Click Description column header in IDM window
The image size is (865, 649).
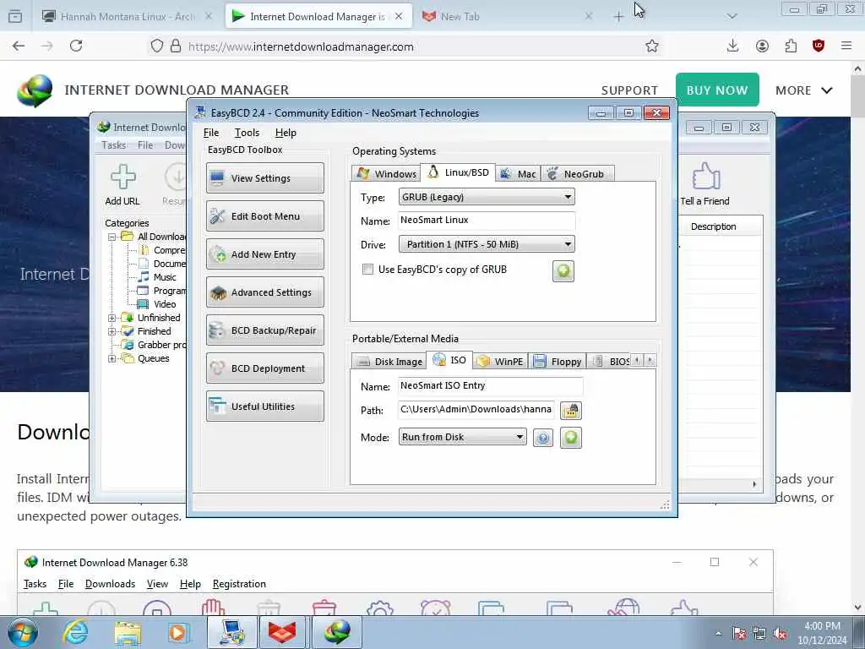(713, 226)
